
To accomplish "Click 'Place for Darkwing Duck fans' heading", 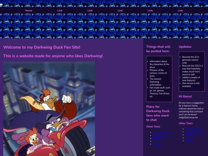I will [158, 113].
